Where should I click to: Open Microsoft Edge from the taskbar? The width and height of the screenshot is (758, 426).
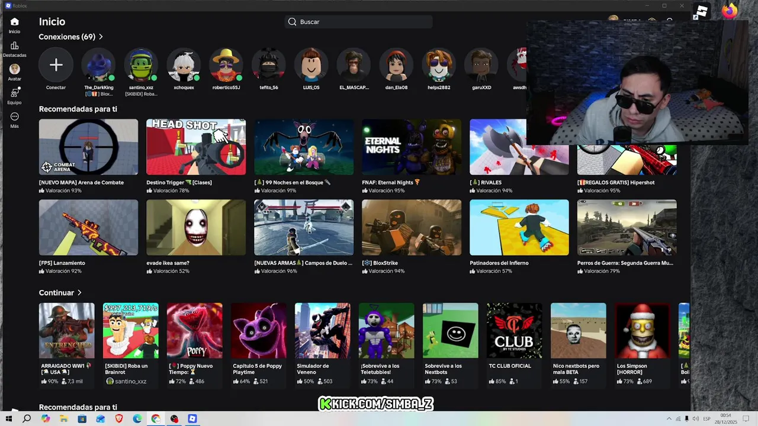[x=137, y=419]
